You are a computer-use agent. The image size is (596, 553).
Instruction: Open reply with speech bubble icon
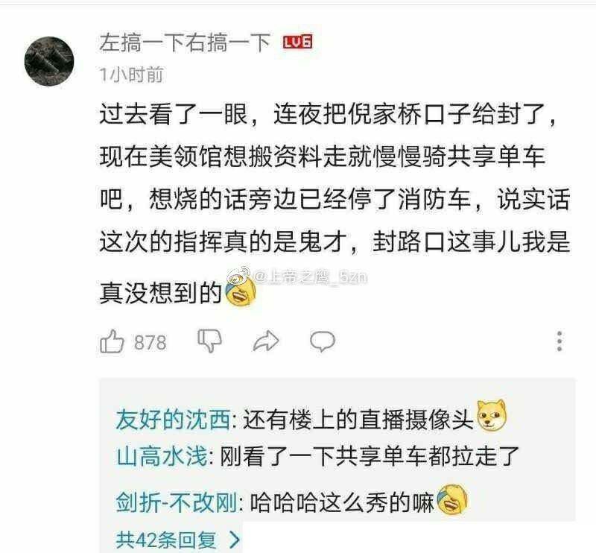(x=323, y=341)
